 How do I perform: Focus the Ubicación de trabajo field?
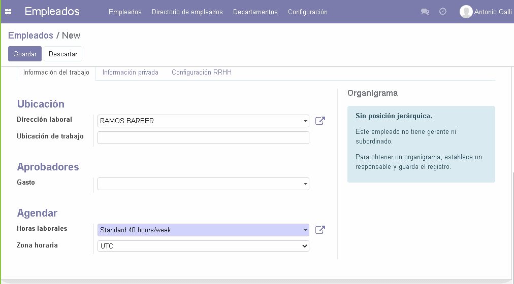pos(203,138)
